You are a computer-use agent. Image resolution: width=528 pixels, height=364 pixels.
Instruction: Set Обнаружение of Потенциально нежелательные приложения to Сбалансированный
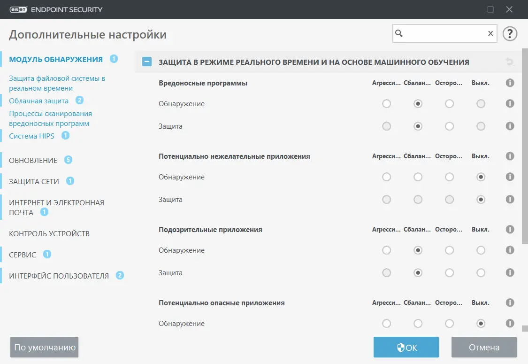[418, 177]
